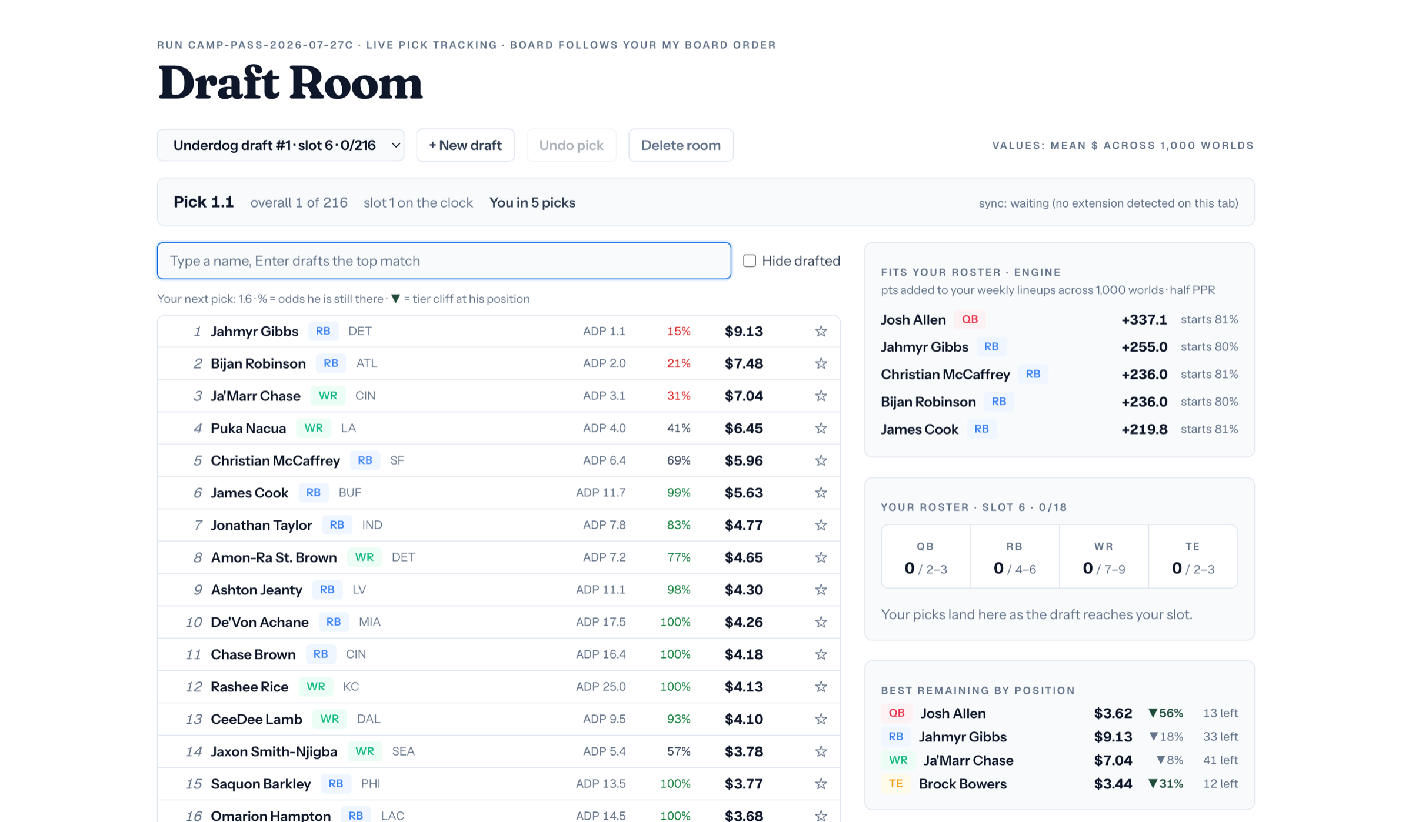Viewport: 1412px width, 822px height.
Task: Select the QB 0 / 2–3 roster cell
Action: [925, 557]
